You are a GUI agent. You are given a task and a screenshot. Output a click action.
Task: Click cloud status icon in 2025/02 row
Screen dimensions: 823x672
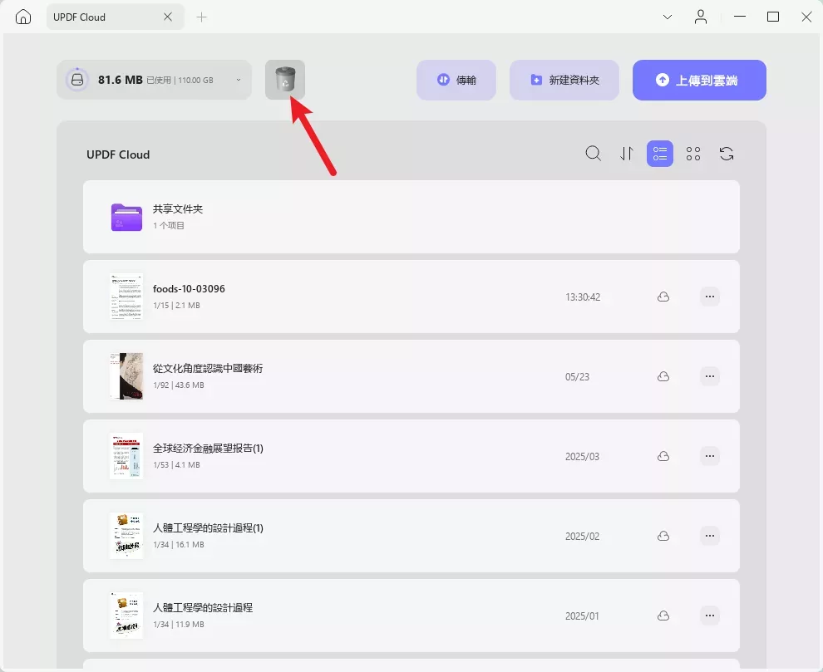(x=663, y=536)
